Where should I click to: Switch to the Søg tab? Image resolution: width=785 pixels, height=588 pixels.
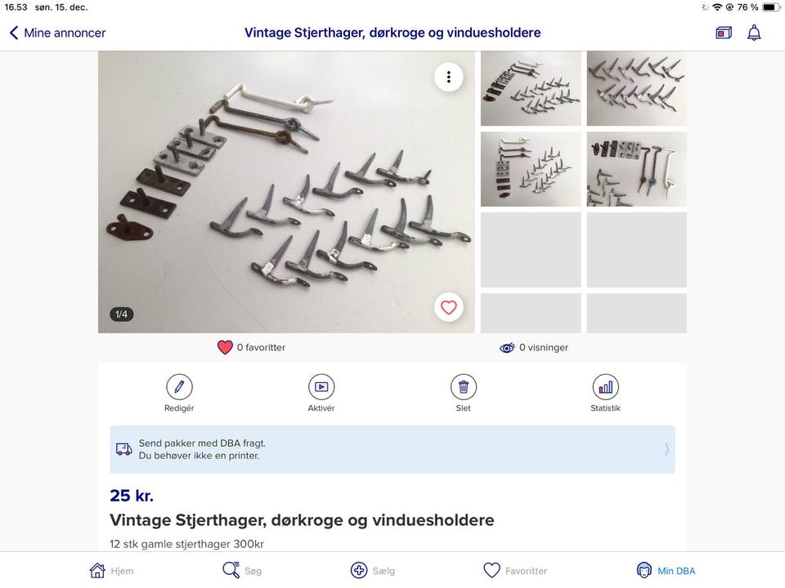tap(242, 571)
